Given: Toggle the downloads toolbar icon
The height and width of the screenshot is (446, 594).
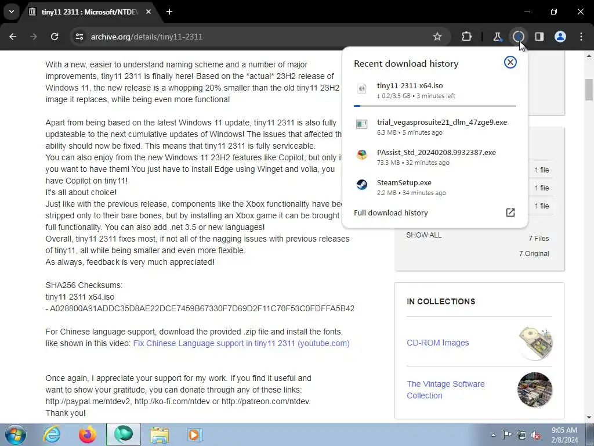Looking at the screenshot, I should [519, 37].
